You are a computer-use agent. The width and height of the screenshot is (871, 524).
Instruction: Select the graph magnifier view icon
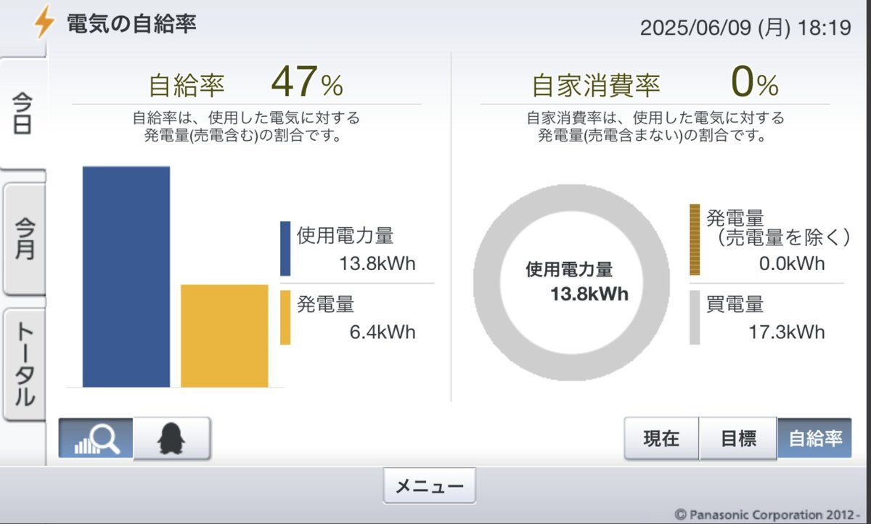click(96, 438)
